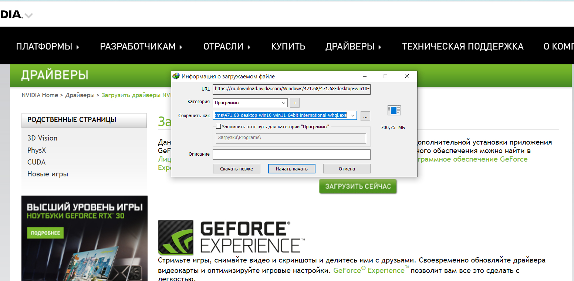The image size is (574, 281).
Task: Click the РОДСТВЕННЫЕ СТРАНИЦЫ sidebar heading
Action: coord(72,119)
